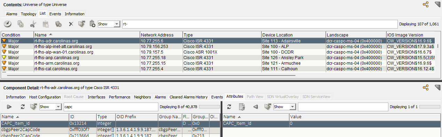
Task: Click the paste clipboard icon
Action: [x=46, y=24]
